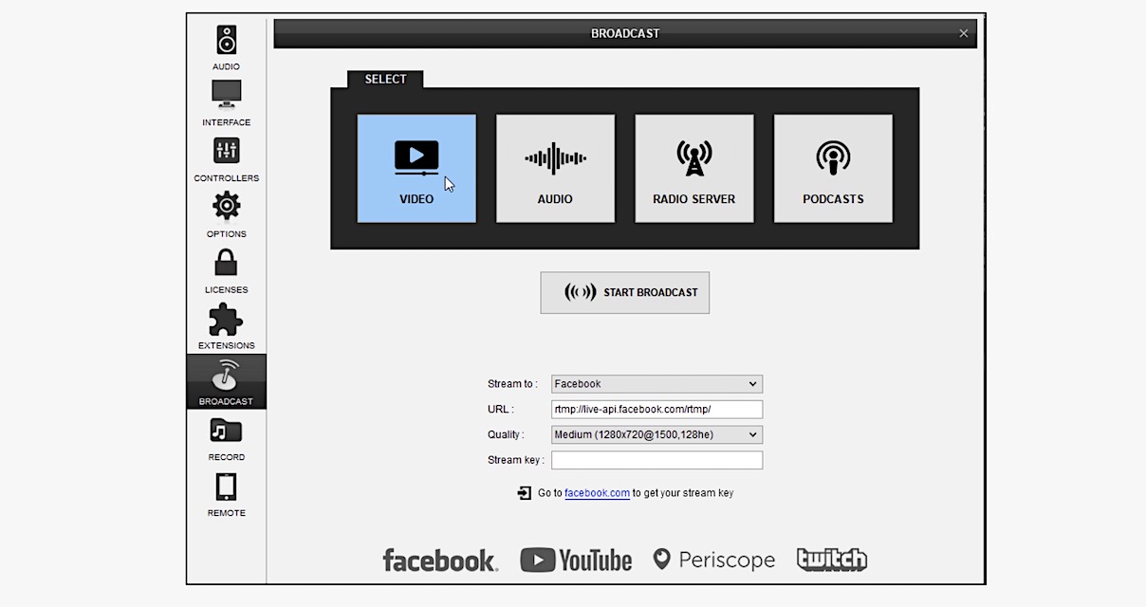Choose the Podcasts broadcast tile
1146x607 pixels.
pos(833,169)
